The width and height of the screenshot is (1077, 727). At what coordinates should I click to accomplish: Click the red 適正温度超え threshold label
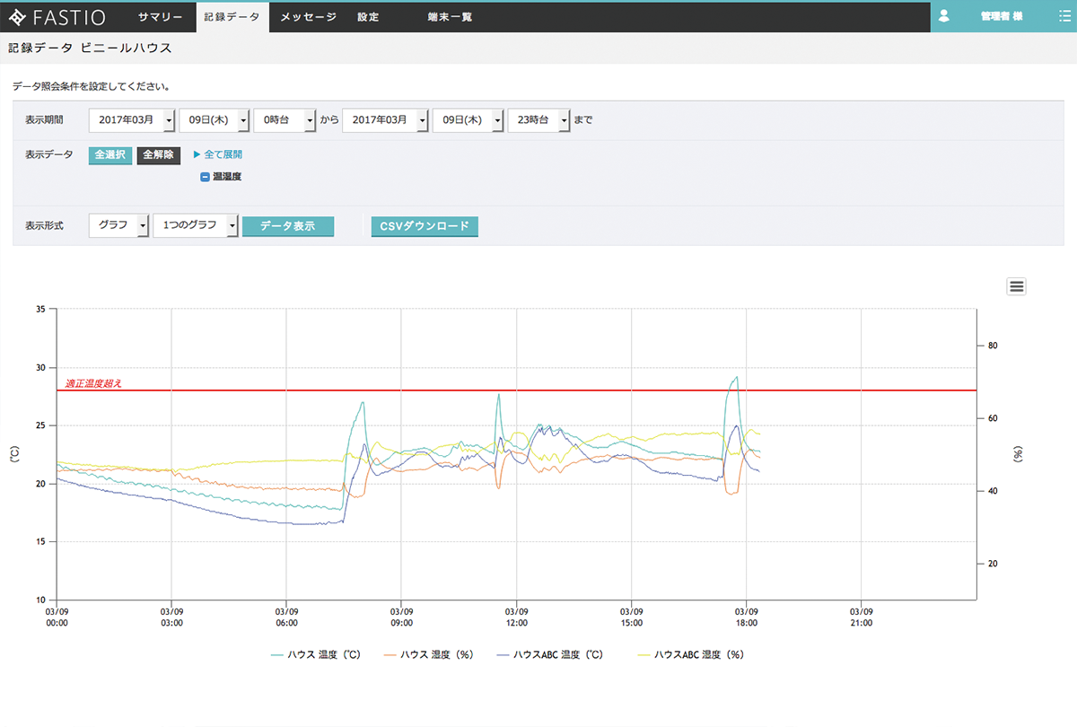click(93, 383)
